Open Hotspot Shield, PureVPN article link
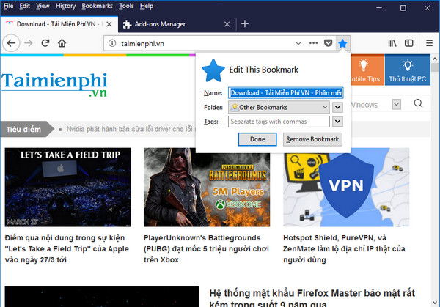Image resolution: width=440 pixels, height=307 pixels. 344,248
